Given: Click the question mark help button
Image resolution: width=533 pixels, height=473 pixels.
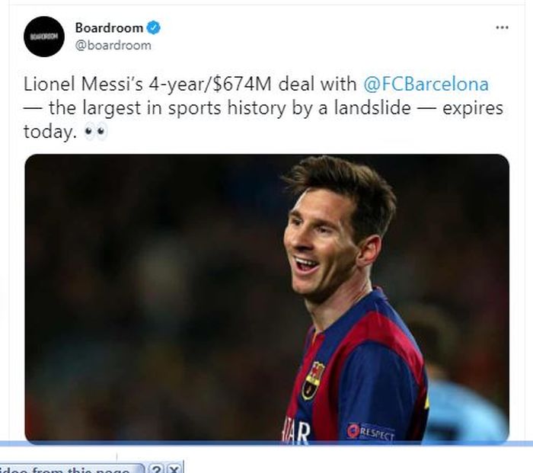Looking at the screenshot, I should point(156,468).
